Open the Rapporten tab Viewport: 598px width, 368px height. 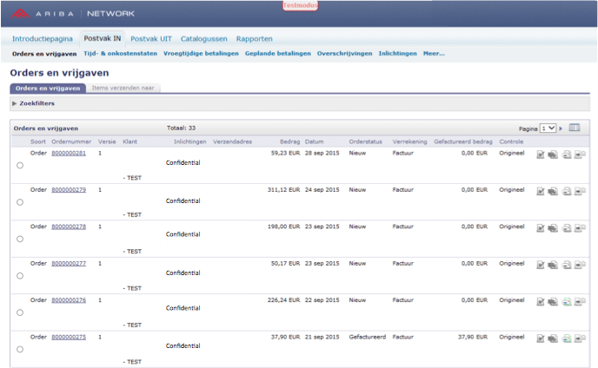pos(255,38)
